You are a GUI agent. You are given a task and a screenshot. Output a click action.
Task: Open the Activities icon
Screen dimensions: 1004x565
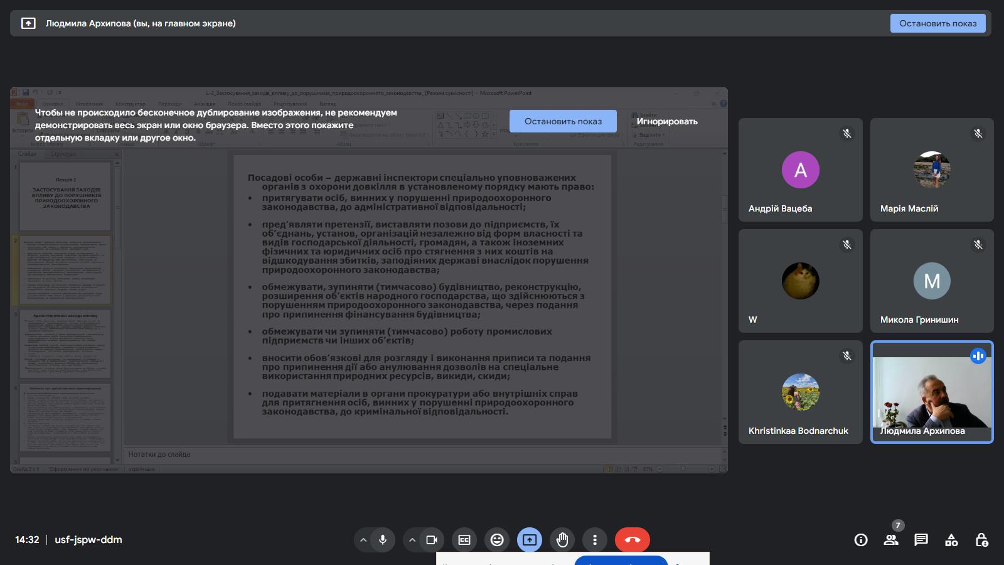pos(951,539)
